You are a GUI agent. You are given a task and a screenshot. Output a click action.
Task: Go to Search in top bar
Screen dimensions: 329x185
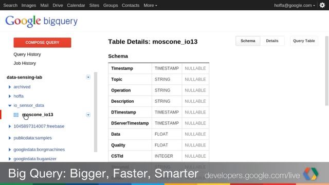(10, 5)
